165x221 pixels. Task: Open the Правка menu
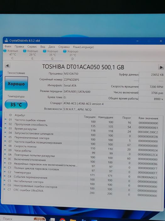coord(19,46)
